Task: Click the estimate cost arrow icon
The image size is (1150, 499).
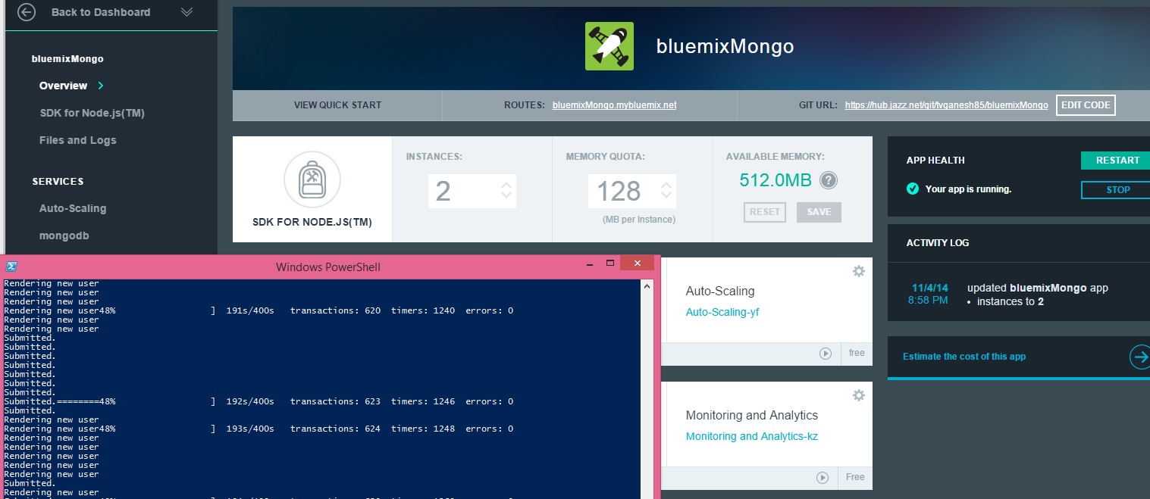Action: coord(1139,357)
